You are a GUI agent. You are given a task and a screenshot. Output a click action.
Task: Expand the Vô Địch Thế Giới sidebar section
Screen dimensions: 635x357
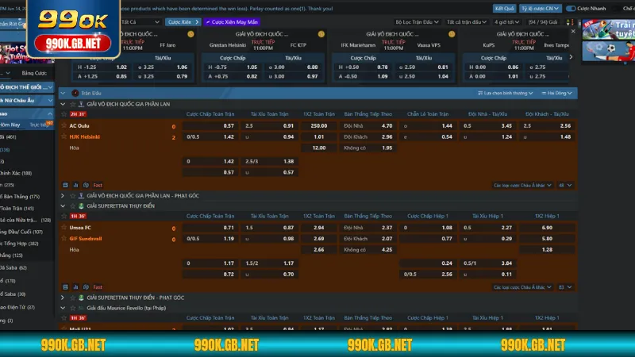point(27,87)
